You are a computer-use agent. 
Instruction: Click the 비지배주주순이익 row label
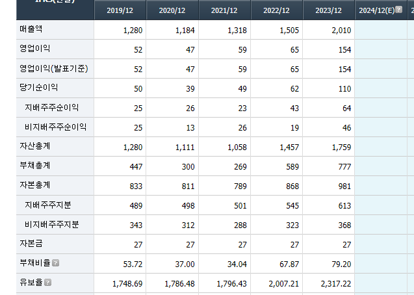55,127
